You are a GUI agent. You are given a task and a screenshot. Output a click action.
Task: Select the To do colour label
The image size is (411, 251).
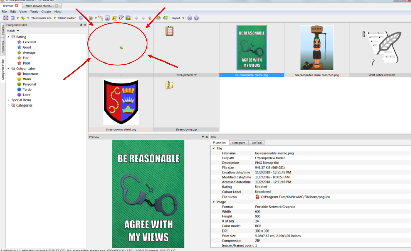pos(24,90)
